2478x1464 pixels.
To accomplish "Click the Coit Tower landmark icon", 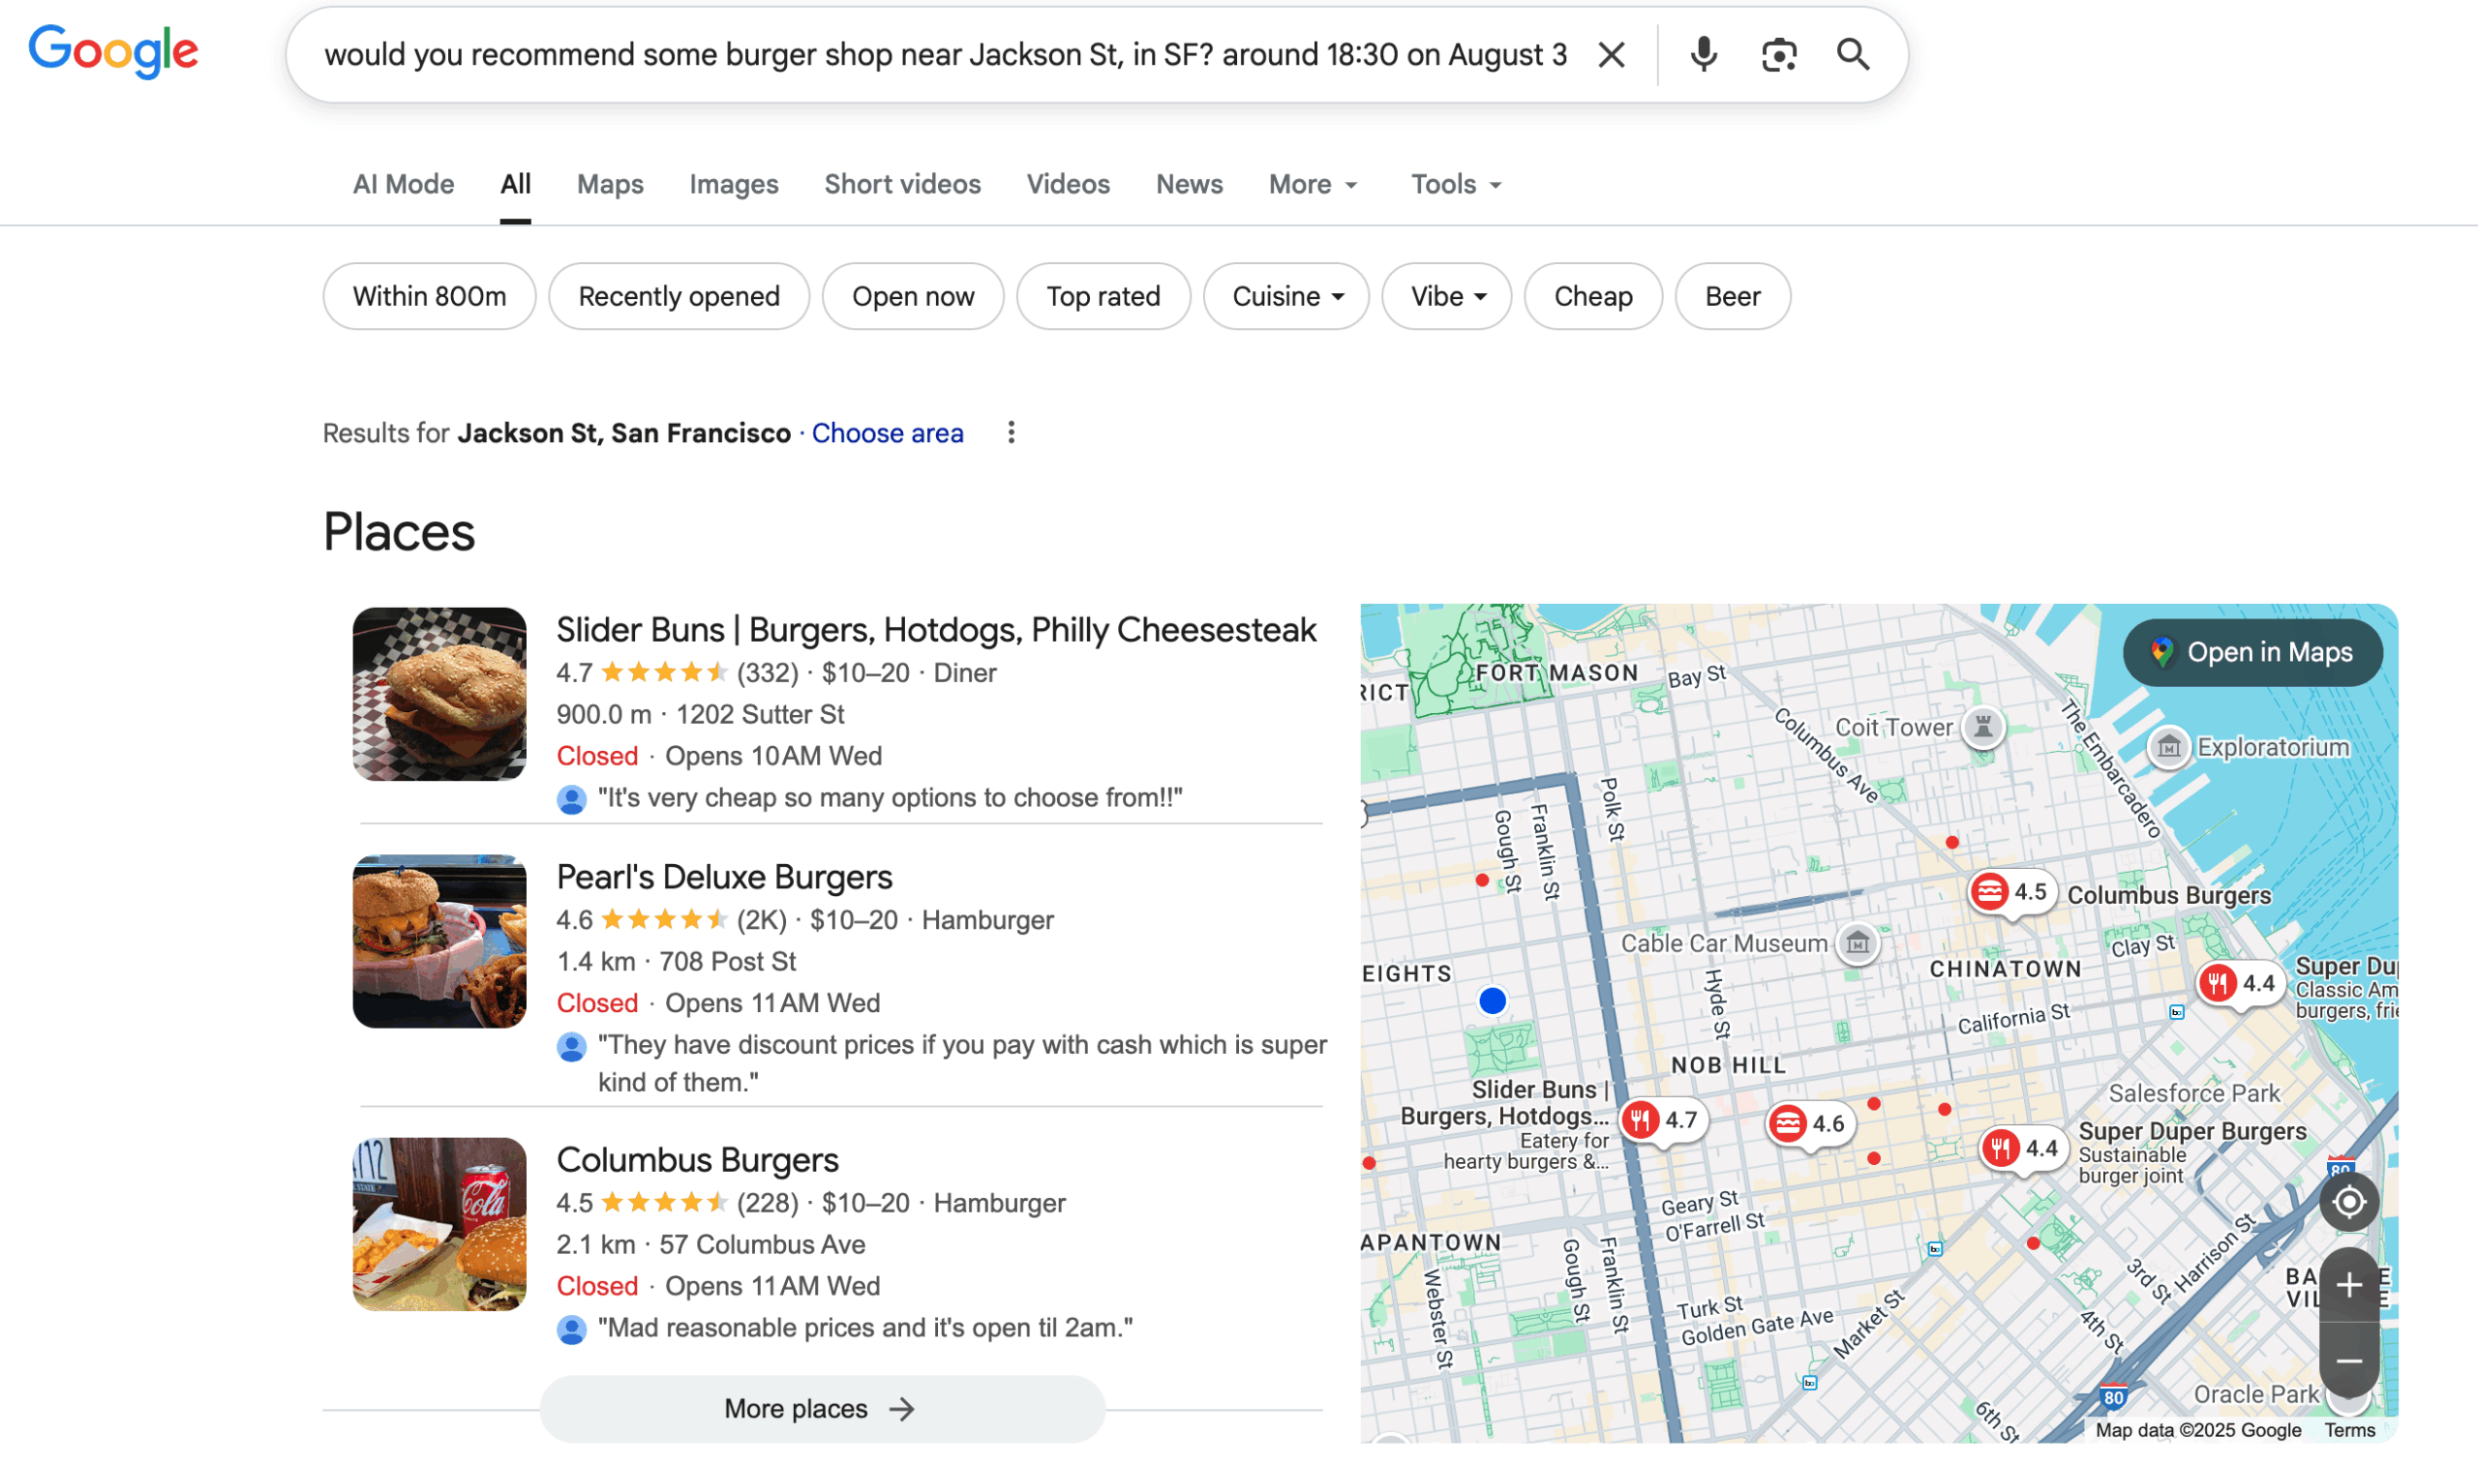I will click(1982, 728).
